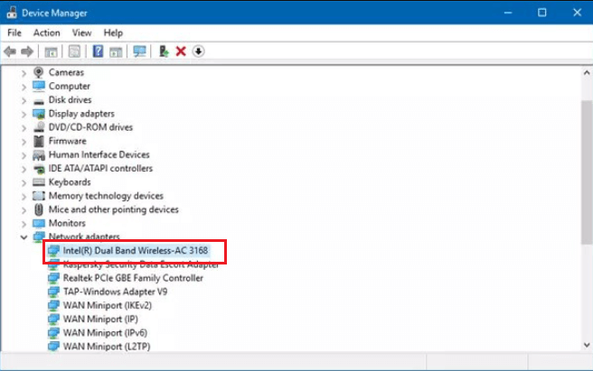The height and width of the screenshot is (371, 593).
Task: Click the Cameras webcam icon
Action: pos(38,72)
